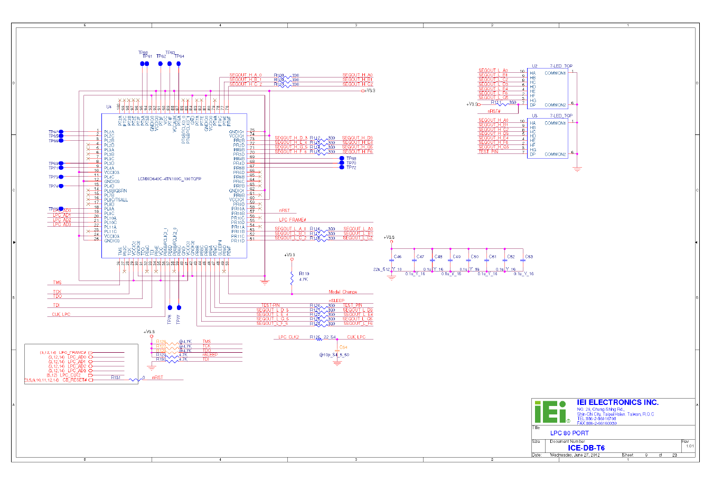Click test point TP74 dot
The width and height of the screenshot is (713, 503).
61,186
